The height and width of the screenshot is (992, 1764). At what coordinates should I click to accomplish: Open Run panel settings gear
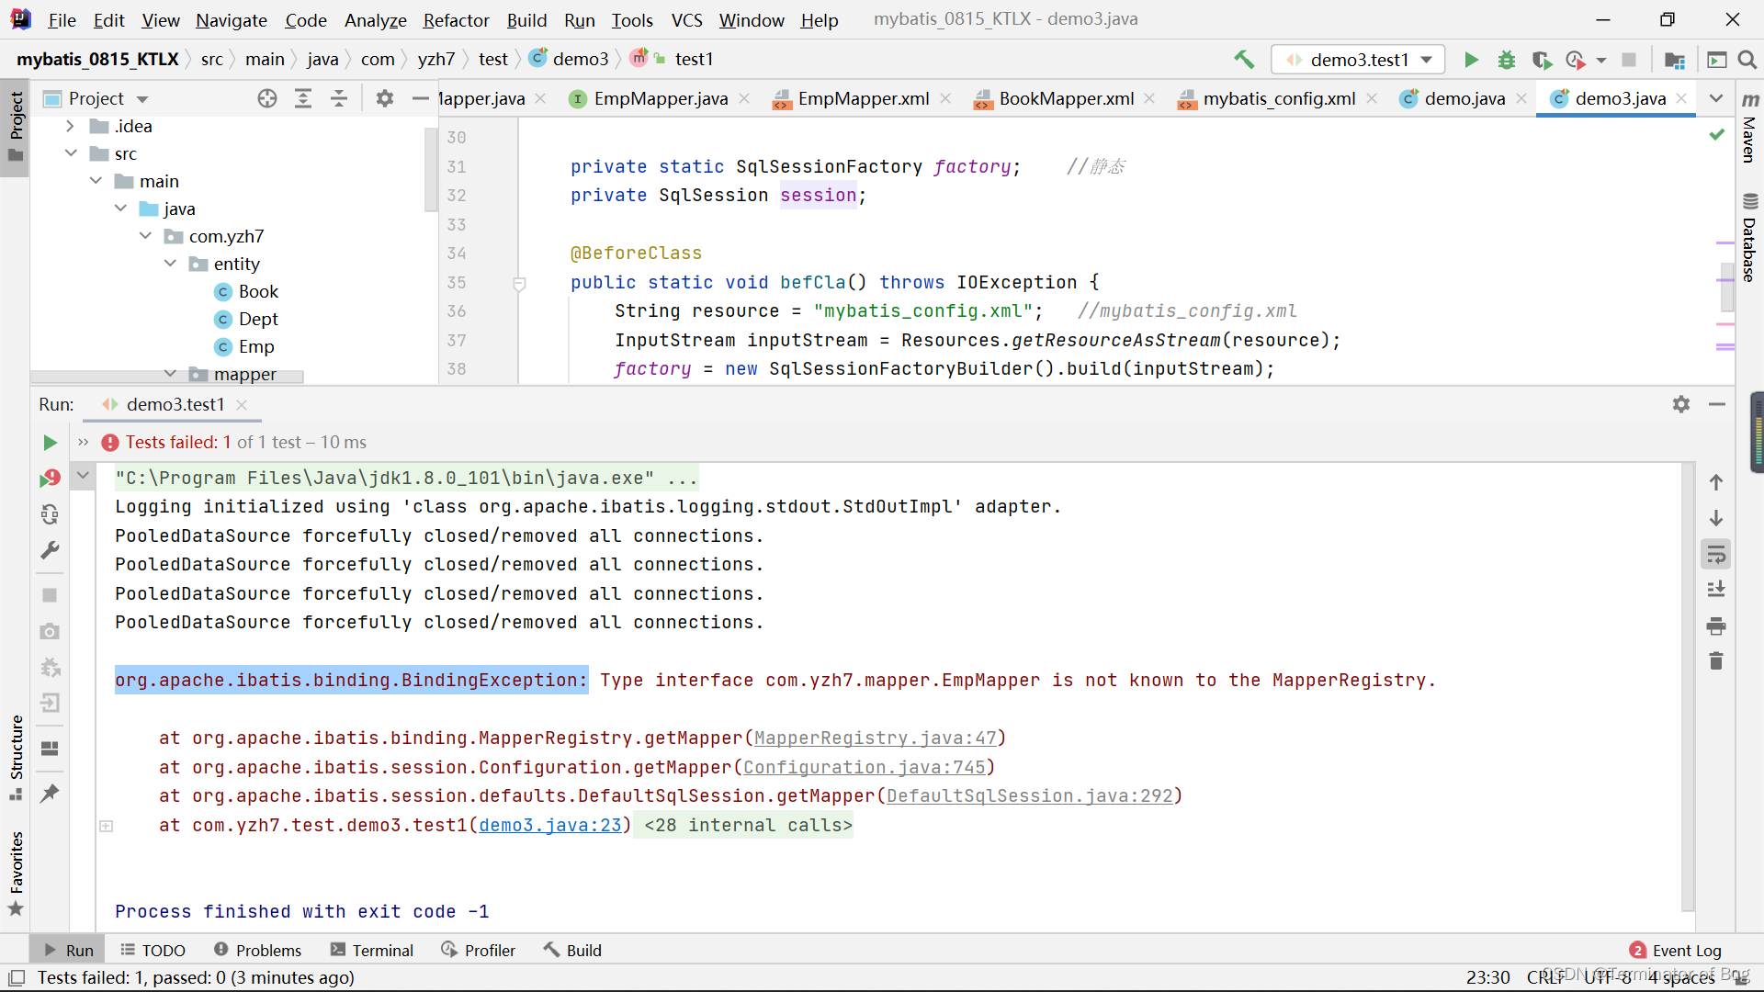pyautogui.click(x=1681, y=404)
